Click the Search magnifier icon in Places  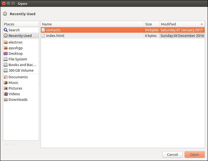(x=6, y=30)
